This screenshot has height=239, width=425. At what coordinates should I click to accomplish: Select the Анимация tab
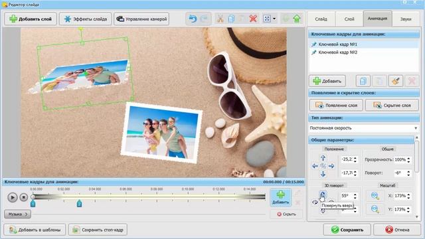point(377,19)
